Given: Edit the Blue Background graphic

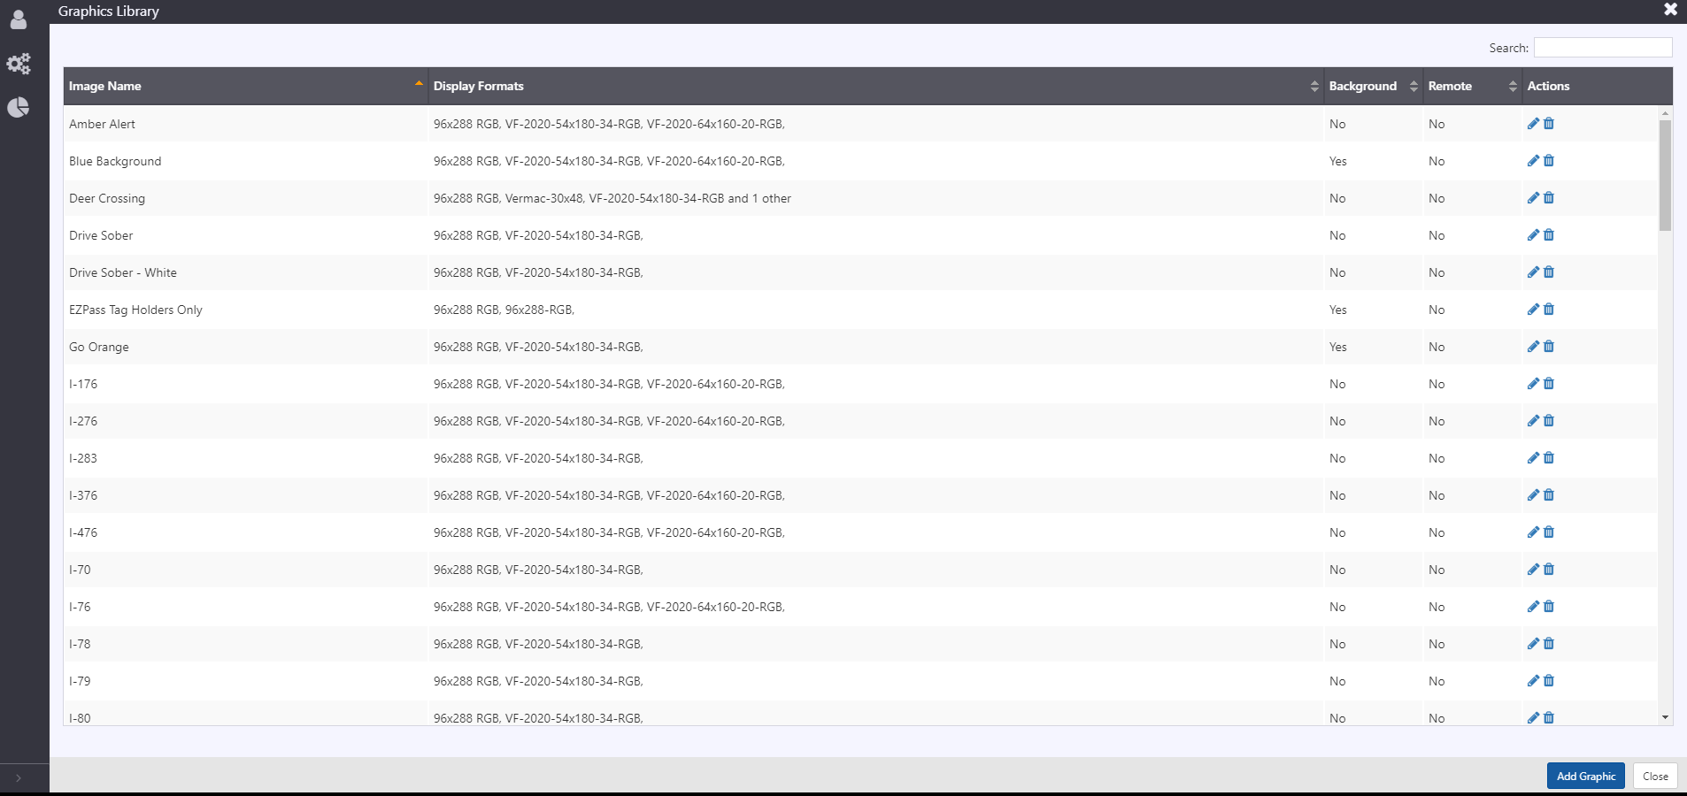Looking at the screenshot, I should coord(1533,161).
